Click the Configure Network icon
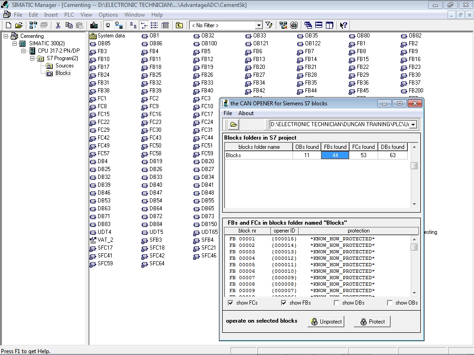The image size is (474, 355). click(283, 25)
